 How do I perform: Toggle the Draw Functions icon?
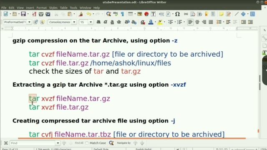click(x=252, y=14)
